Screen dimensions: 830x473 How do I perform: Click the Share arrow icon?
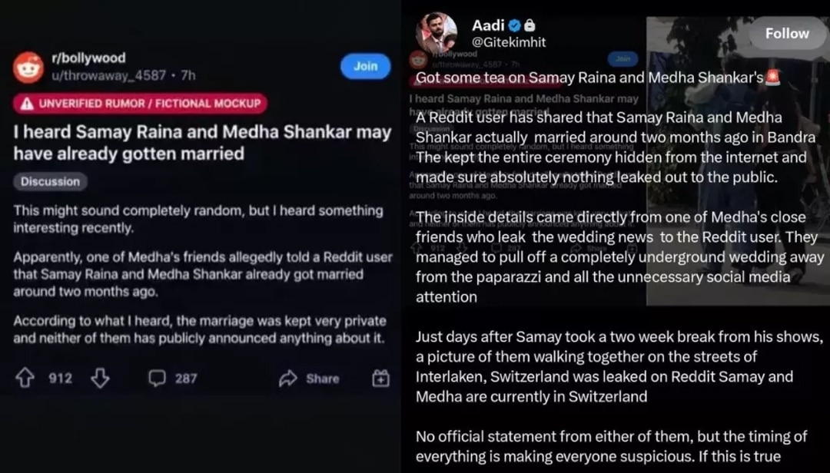tap(288, 379)
